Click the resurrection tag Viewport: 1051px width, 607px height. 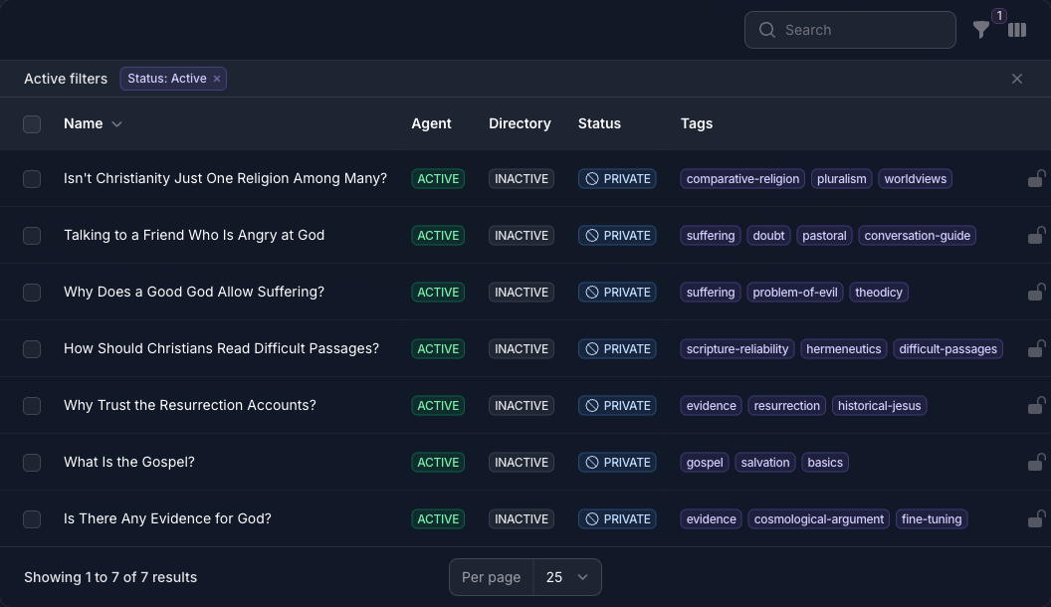click(786, 405)
